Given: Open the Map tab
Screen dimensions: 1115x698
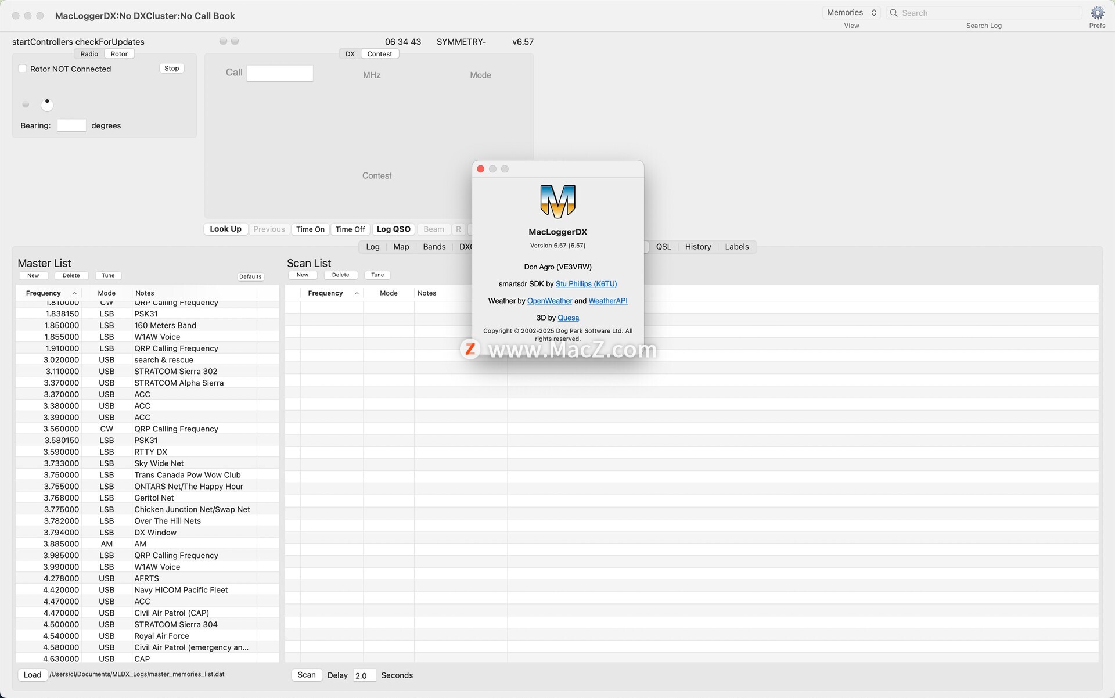Looking at the screenshot, I should click(x=401, y=247).
